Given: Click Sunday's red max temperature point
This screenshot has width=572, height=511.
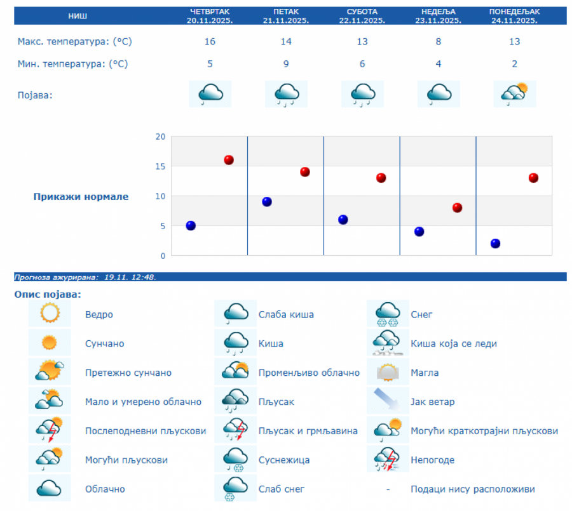Looking at the screenshot, I should coord(457,208).
